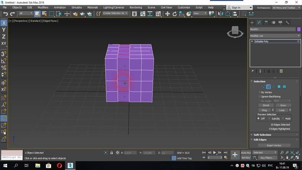Click the ViewCube navigation widget
This screenshot has height=170, width=302.
point(235,32)
